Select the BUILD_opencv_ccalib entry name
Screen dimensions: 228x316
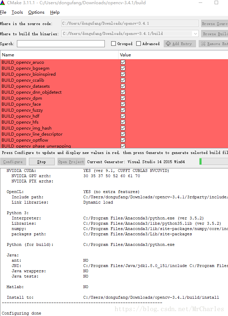[x=23, y=80]
